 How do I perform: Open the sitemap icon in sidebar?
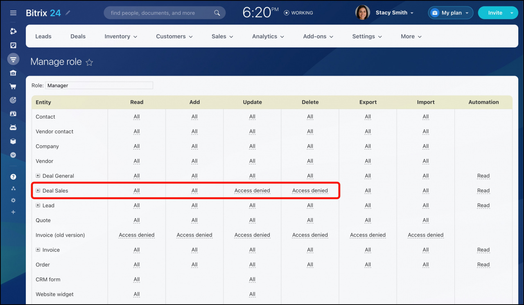click(x=13, y=188)
